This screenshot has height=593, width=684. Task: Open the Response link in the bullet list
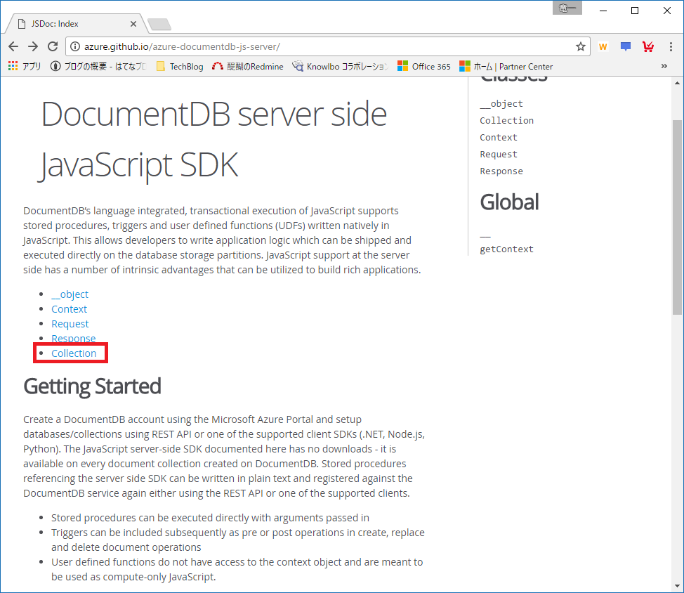pyautogui.click(x=73, y=339)
